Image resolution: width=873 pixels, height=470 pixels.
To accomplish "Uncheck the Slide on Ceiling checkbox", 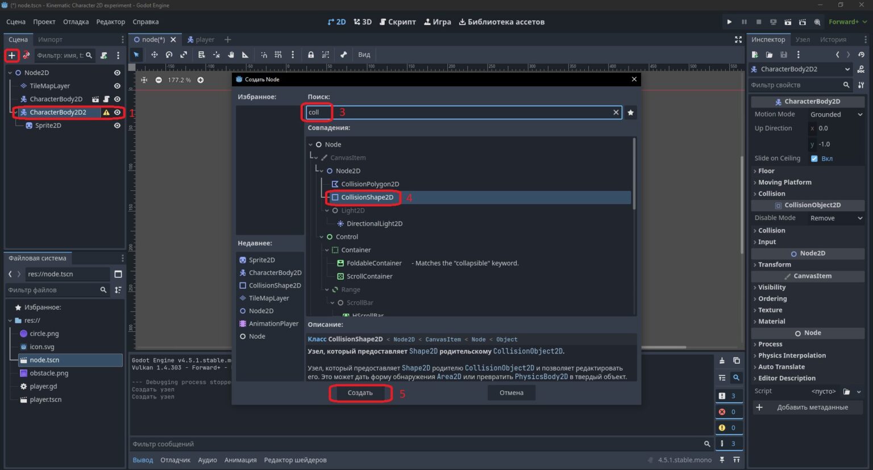I will [814, 159].
